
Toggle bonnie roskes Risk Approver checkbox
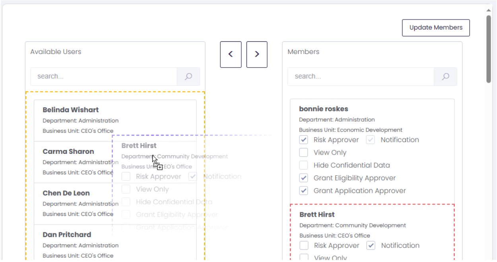click(304, 140)
